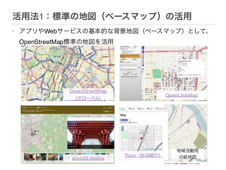Image resolution: width=226 pixels, height=170 pixels.
Task: Click the esri logo in ArcGIS header
Action: click(x=108, y=111)
